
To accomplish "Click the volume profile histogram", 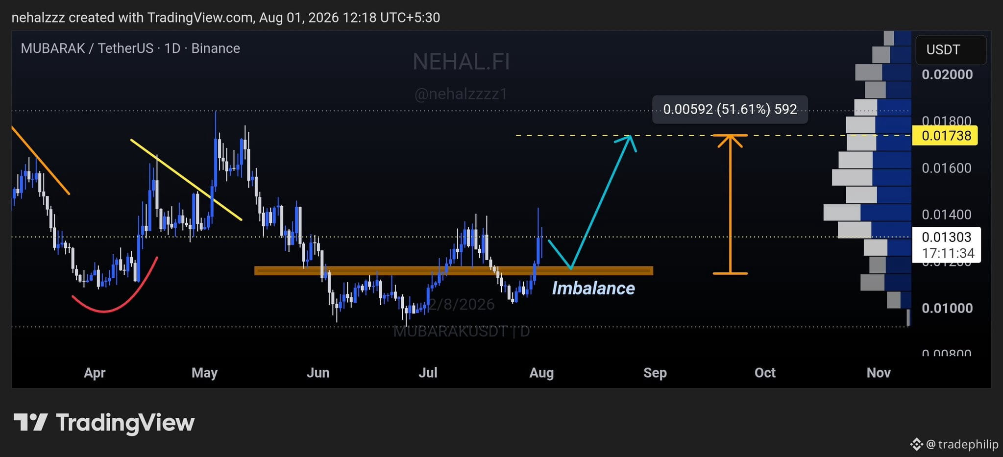I will (867, 178).
